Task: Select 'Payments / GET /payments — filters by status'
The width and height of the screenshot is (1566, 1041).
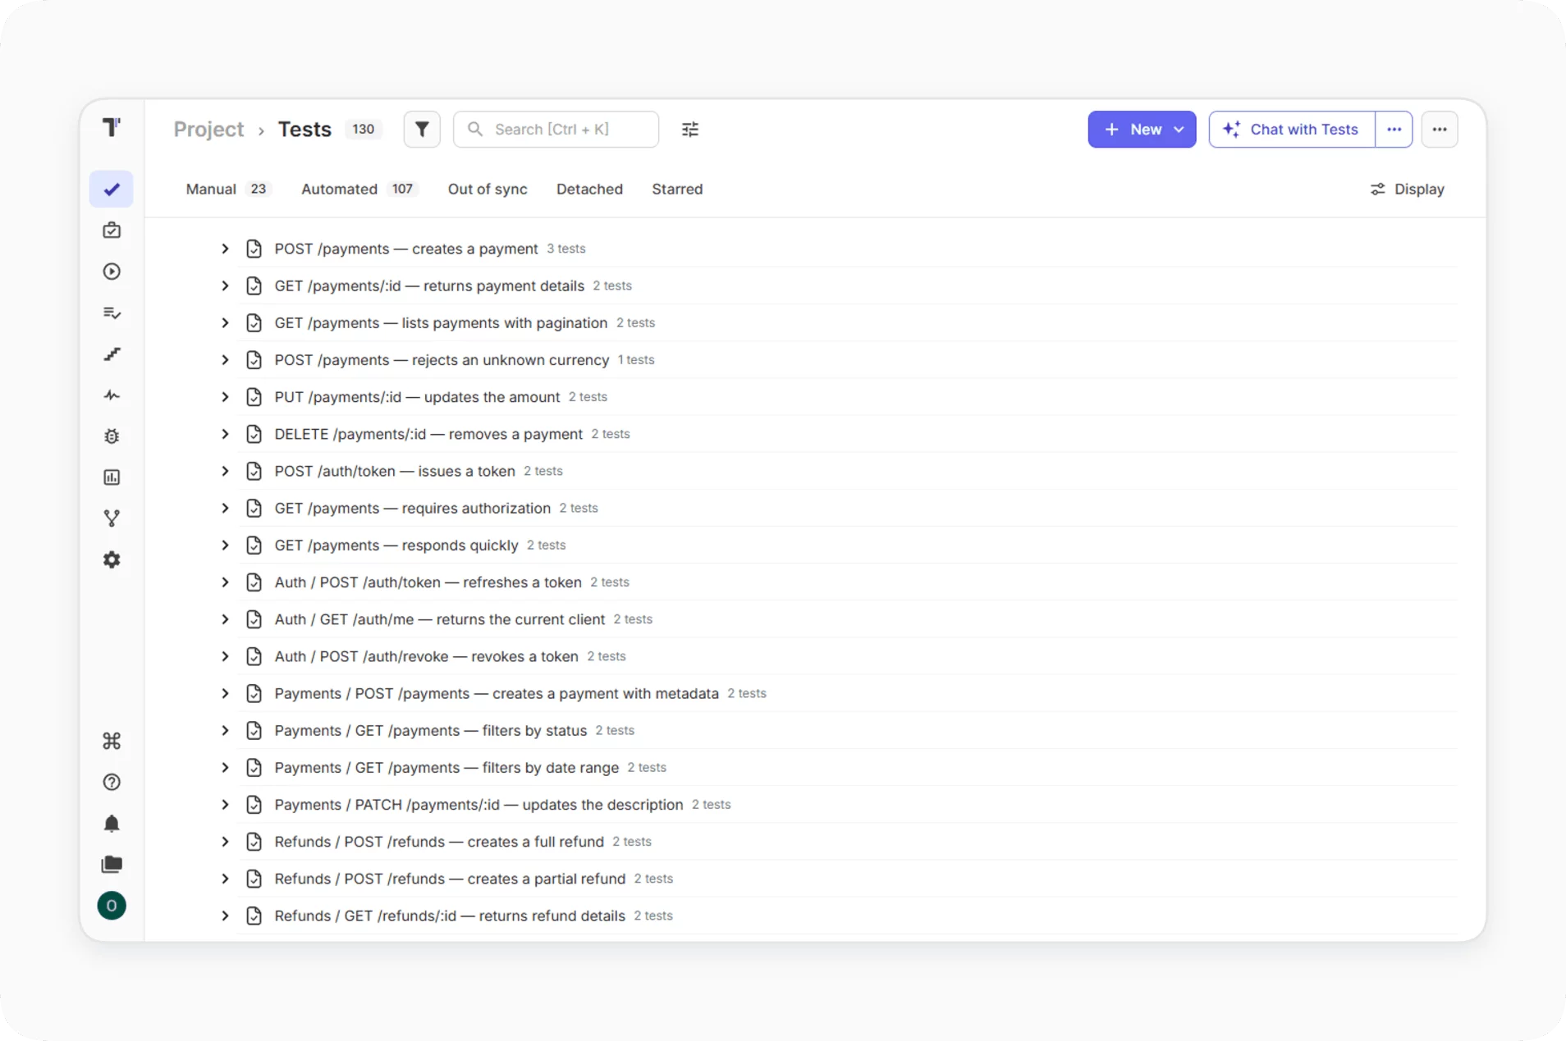Action: pos(431,731)
